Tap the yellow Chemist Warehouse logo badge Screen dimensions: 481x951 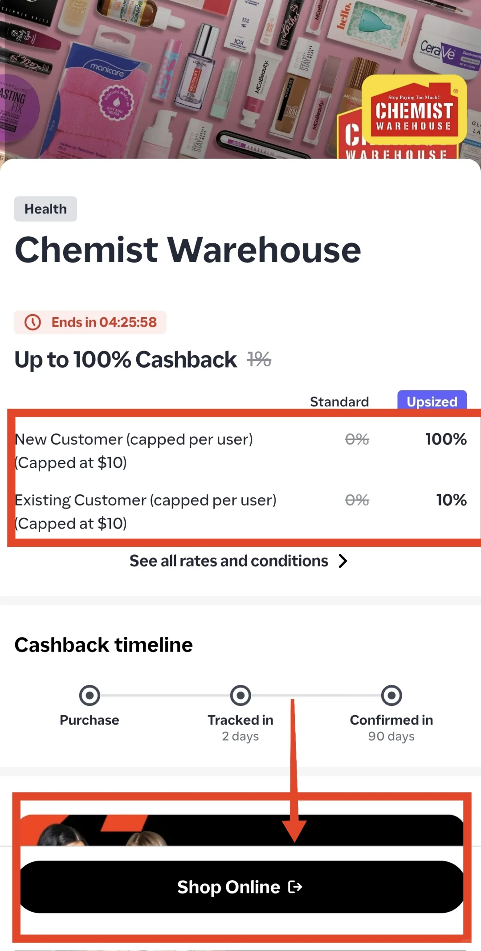click(414, 110)
